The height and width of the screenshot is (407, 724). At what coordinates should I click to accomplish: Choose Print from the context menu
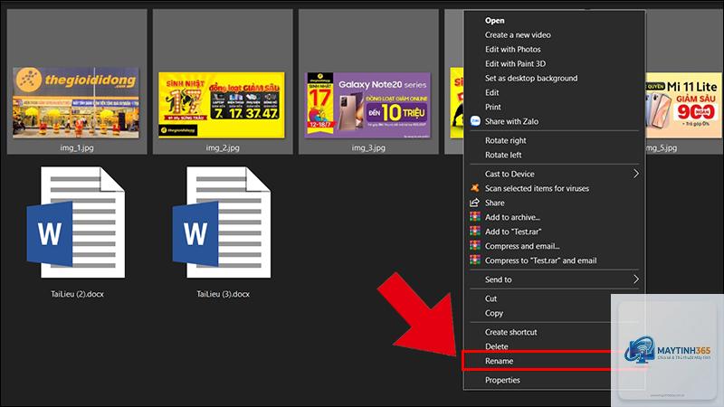(x=492, y=107)
